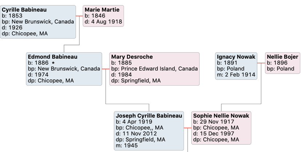This screenshot has height=152, width=301.
Task: Choose the Ignacy Nowak person box
Action: click(236, 66)
